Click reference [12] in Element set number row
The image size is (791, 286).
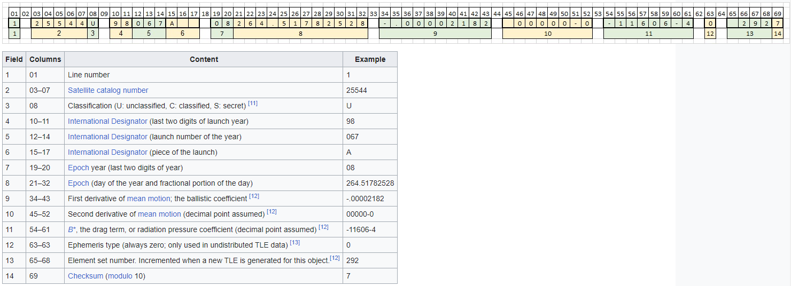335,258
